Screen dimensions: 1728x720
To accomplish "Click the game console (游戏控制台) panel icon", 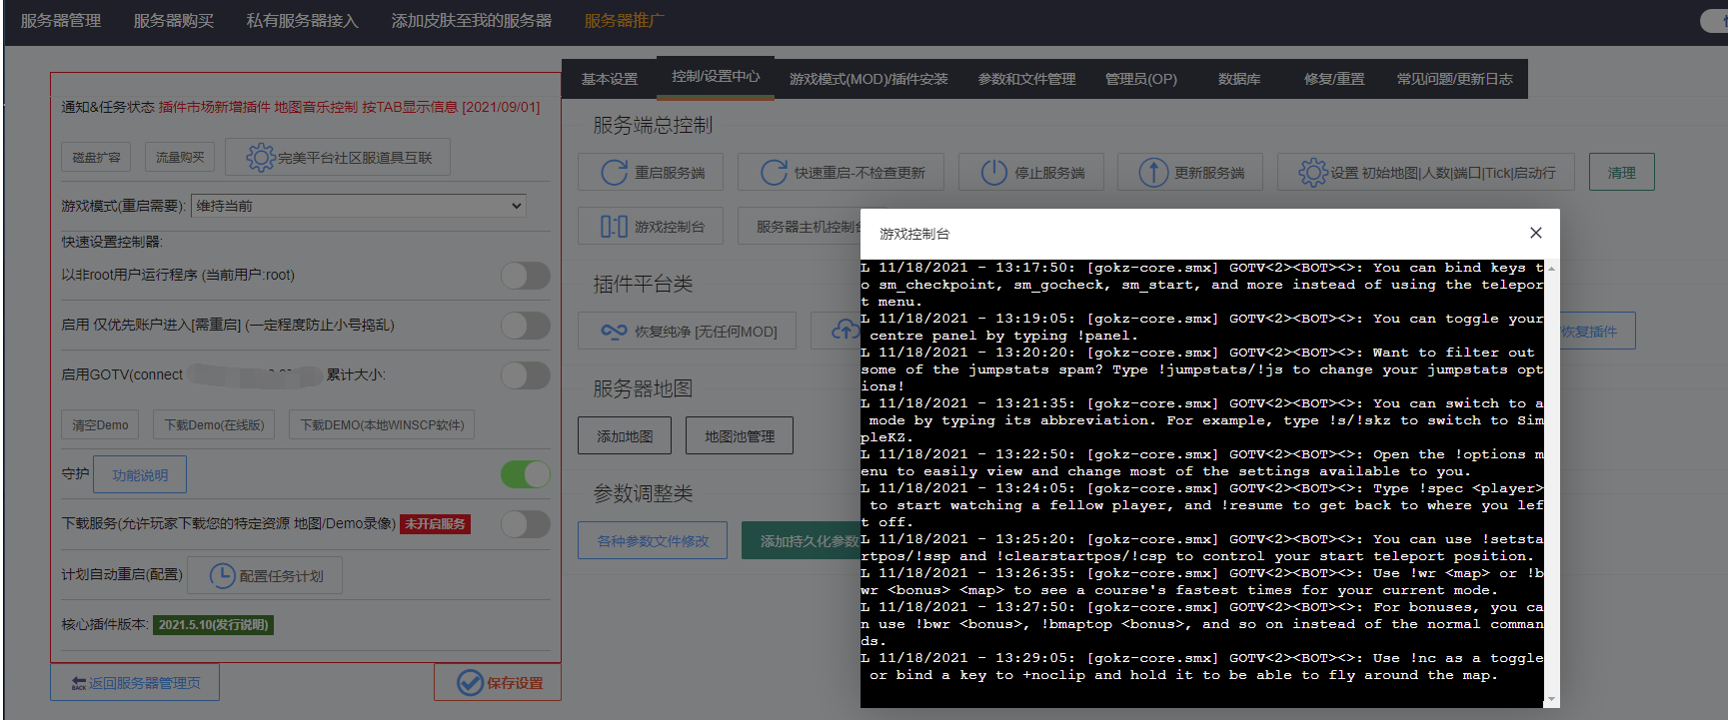I will (x=614, y=227).
